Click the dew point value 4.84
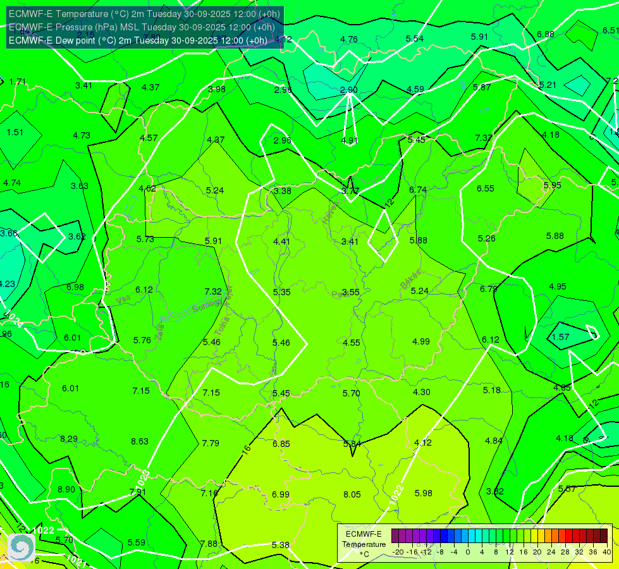The height and width of the screenshot is (569, 619). pos(493,441)
